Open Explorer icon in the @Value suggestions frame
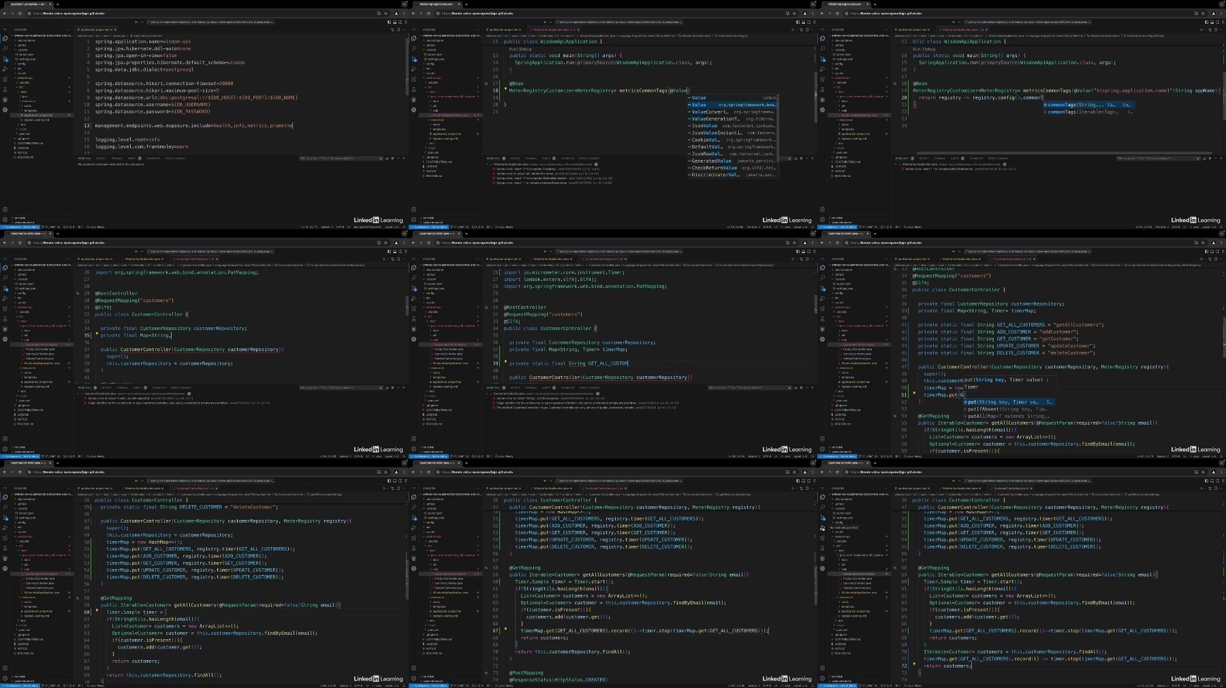This screenshot has width=1226, height=688. pyautogui.click(x=413, y=38)
